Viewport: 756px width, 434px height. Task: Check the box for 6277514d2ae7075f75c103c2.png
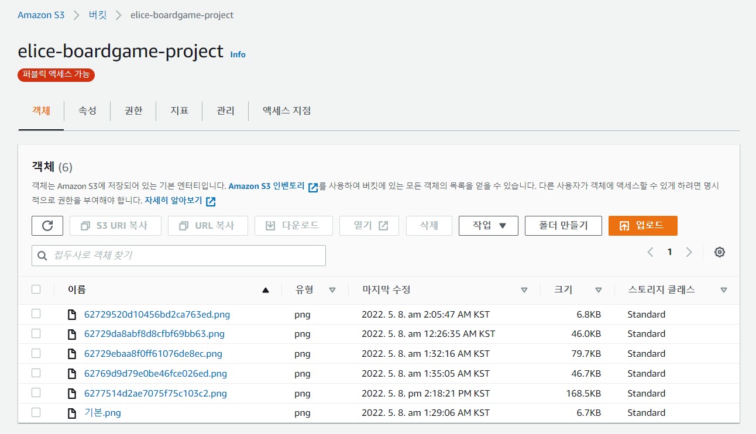click(x=36, y=392)
